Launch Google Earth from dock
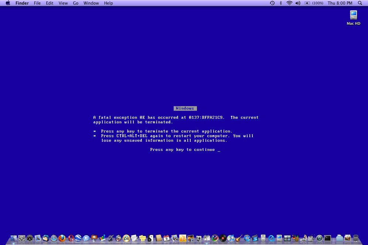The height and width of the screenshot is (245, 368). coord(78,238)
